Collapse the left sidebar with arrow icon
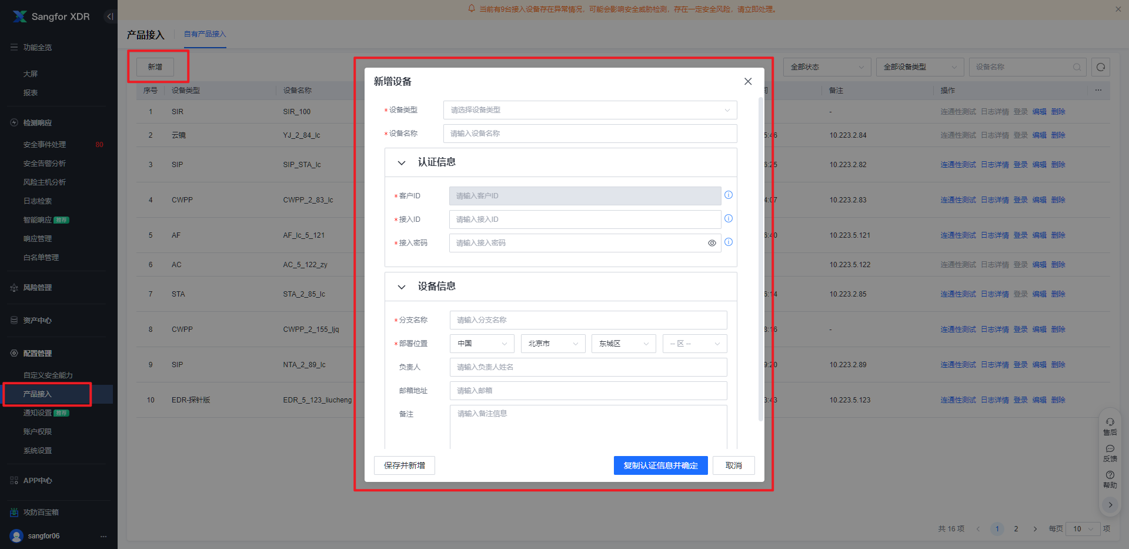 pos(110,16)
